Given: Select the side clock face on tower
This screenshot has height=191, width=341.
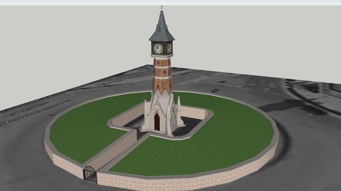Looking at the screenshot, I should [x=169, y=48].
